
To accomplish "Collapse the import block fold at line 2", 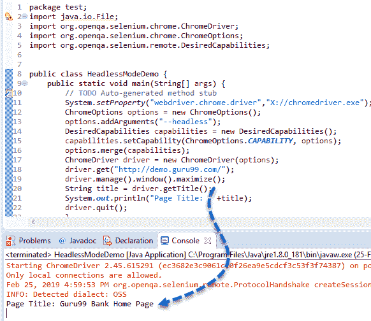I will [x=25, y=17].
